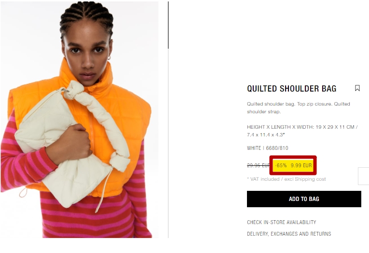
Task: Click the QUILTED SHOULDER BAG title
Action: (291, 89)
